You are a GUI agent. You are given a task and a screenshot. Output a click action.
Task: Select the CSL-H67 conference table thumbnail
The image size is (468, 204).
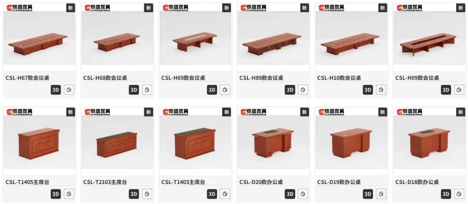(x=39, y=37)
